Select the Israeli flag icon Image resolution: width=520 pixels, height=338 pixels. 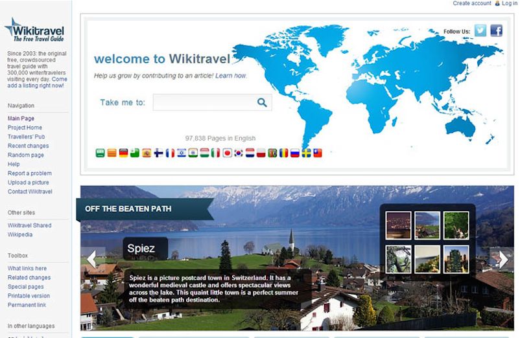click(x=182, y=153)
